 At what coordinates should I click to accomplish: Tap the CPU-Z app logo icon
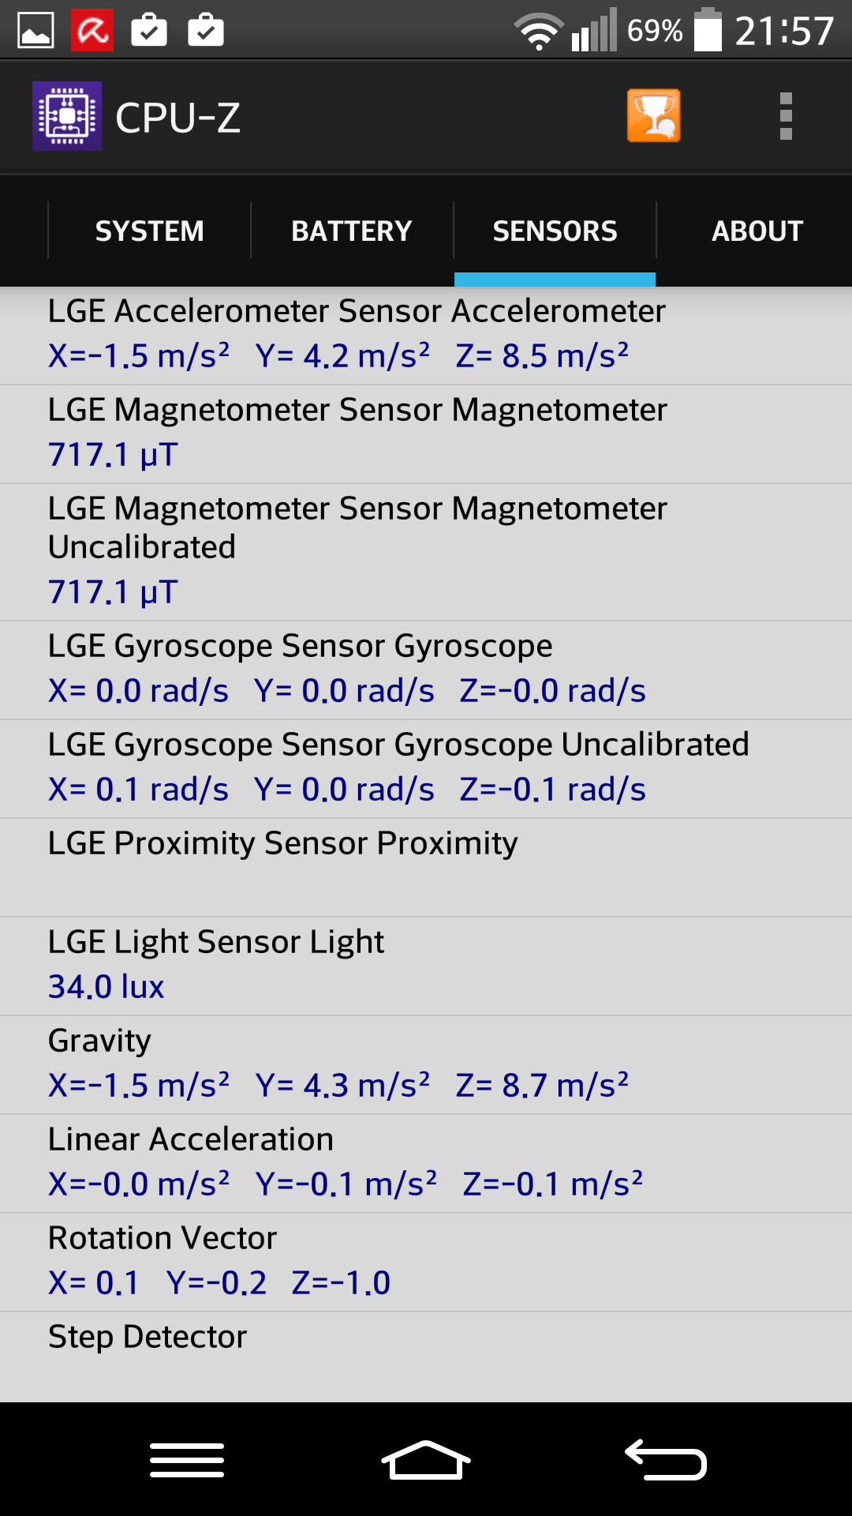pos(67,116)
